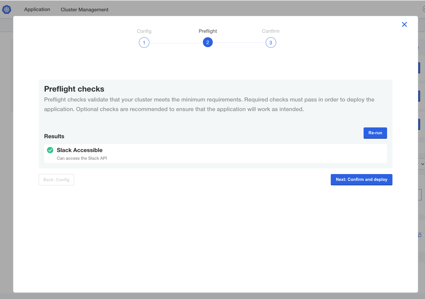
Task: Click Next: Confirm and deploy
Action: (x=361, y=179)
